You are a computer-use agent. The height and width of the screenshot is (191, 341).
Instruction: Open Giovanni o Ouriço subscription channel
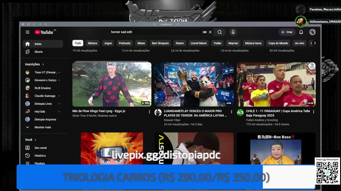(x=43, y=80)
